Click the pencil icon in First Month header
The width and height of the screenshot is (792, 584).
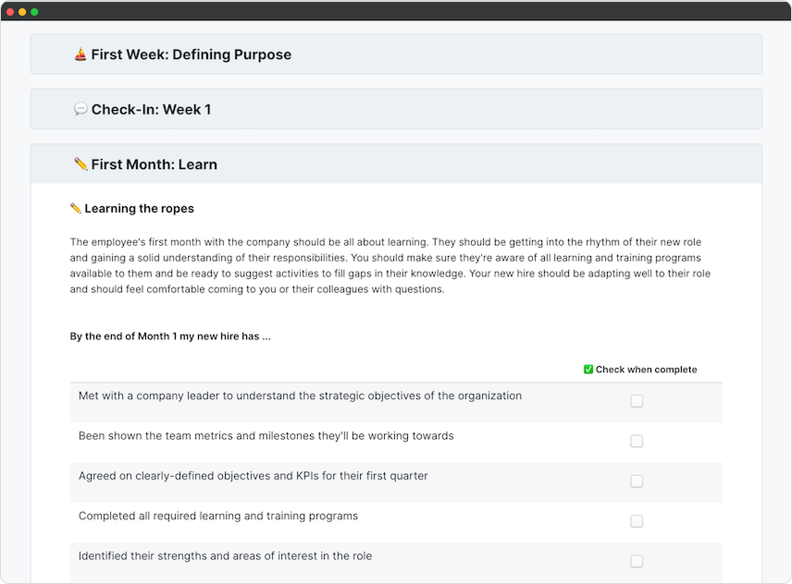(80, 164)
